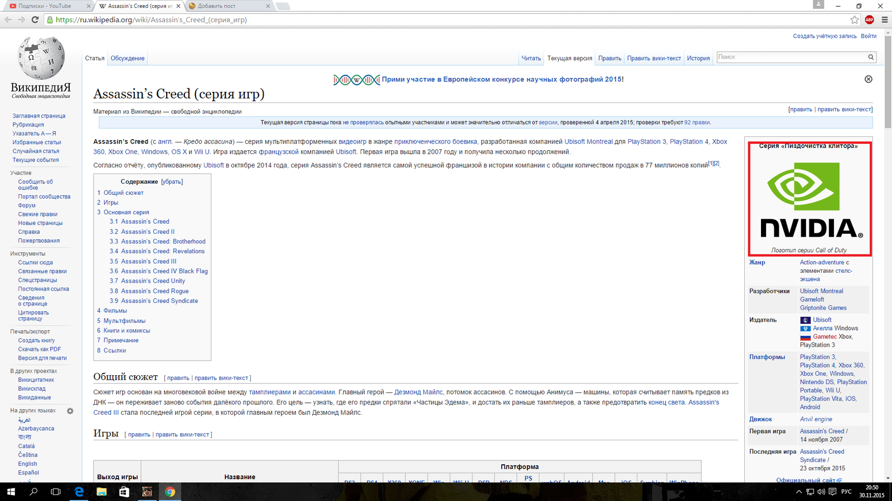Launch Microsoft Edge from taskbar
This screenshot has height=501, width=892.
click(79, 492)
